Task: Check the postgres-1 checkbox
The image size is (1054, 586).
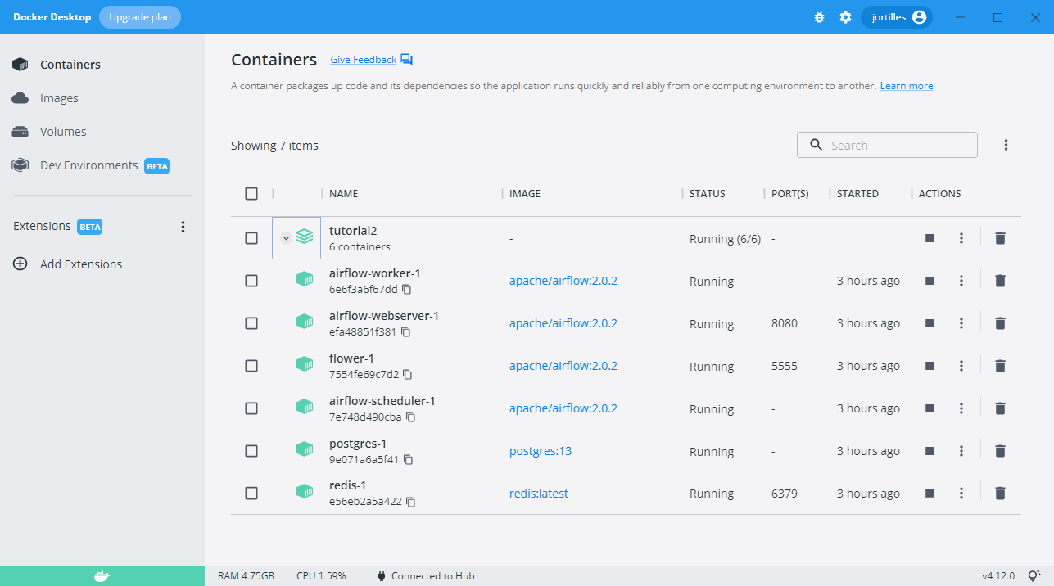Action: tap(251, 451)
